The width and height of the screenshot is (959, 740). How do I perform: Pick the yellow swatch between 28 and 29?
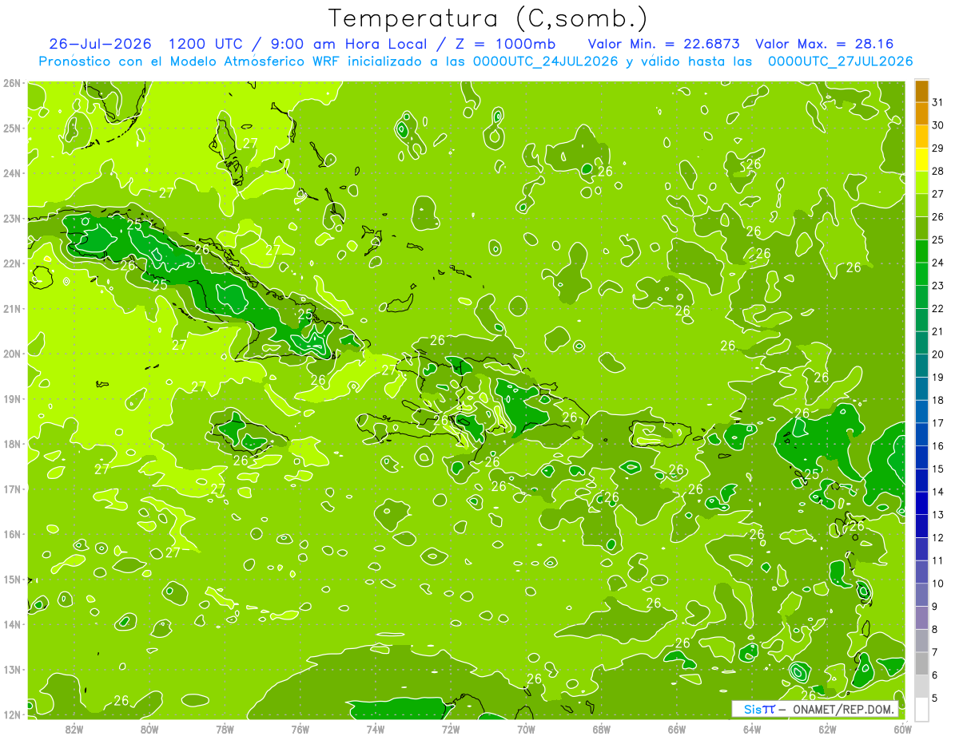(x=921, y=160)
